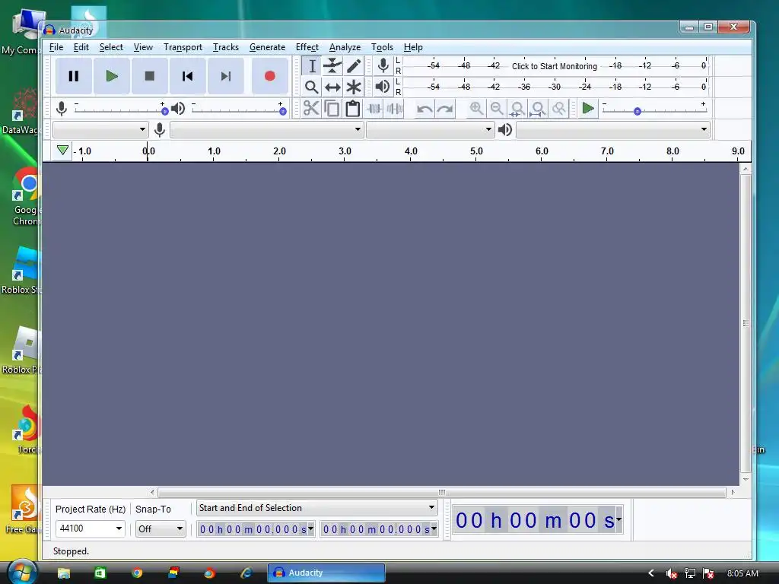Screen dimensions: 779x584
Task: Skip to Start of the project
Action: (x=187, y=76)
